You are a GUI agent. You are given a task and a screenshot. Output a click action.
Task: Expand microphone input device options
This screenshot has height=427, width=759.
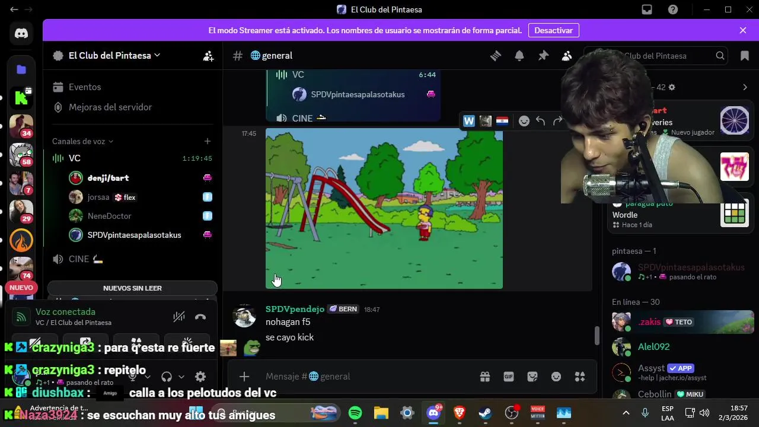click(x=148, y=377)
